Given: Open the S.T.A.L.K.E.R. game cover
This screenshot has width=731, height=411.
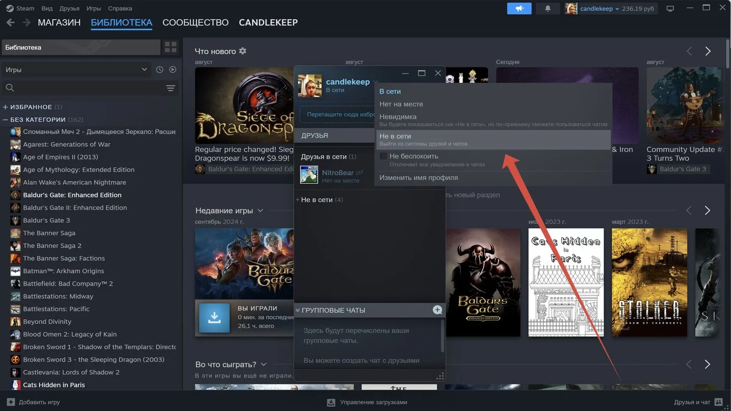Looking at the screenshot, I should (x=649, y=282).
